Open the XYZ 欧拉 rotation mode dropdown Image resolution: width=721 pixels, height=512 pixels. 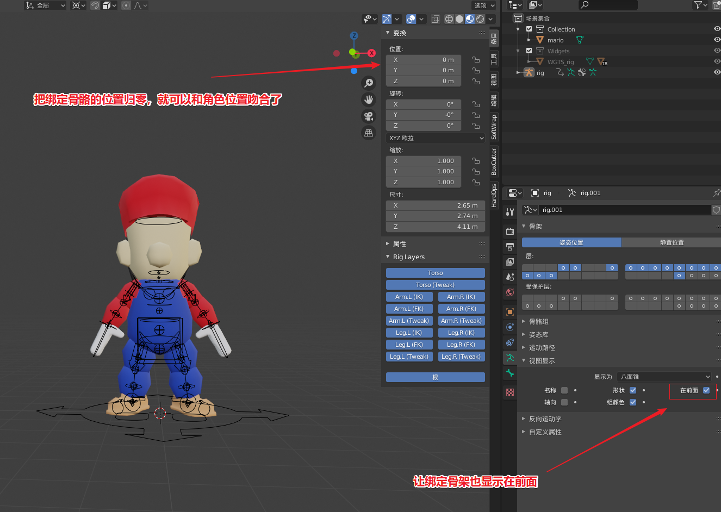point(436,138)
